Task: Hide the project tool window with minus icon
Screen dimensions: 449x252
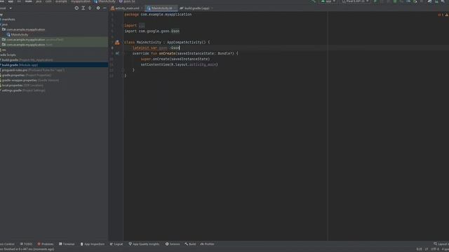Action: coord(105,8)
